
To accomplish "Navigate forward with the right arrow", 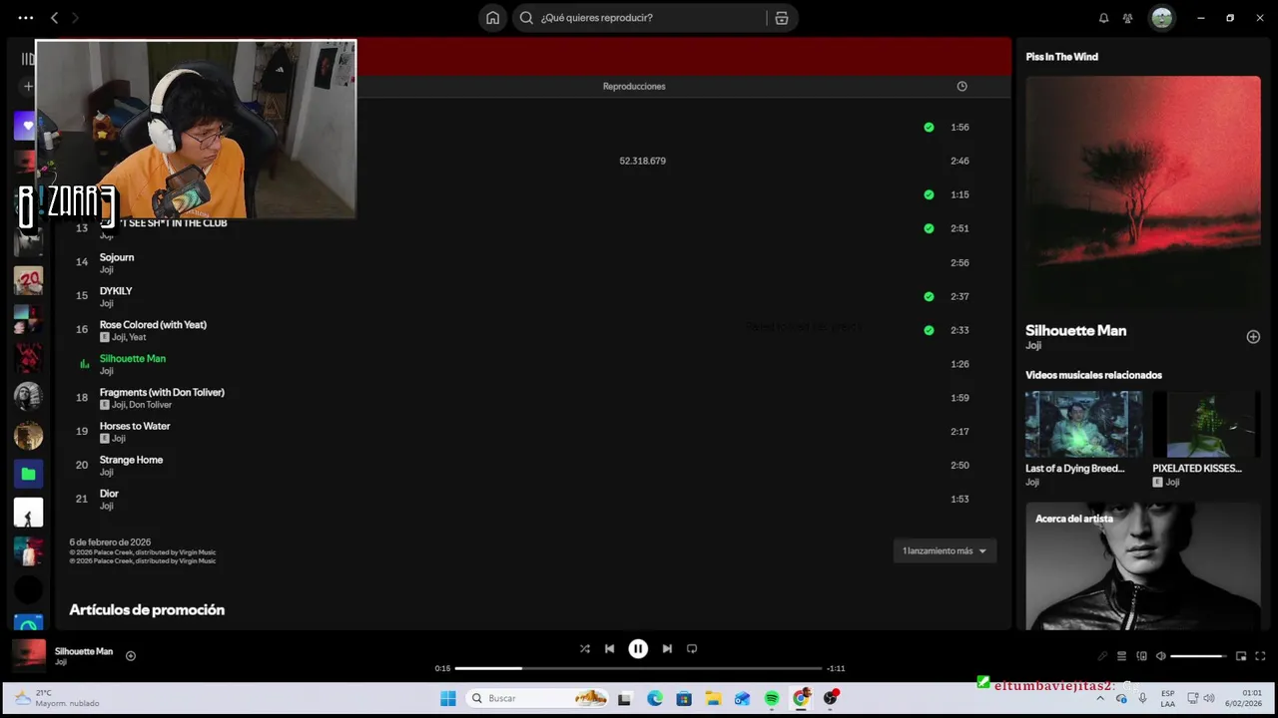I will (75, 18).
